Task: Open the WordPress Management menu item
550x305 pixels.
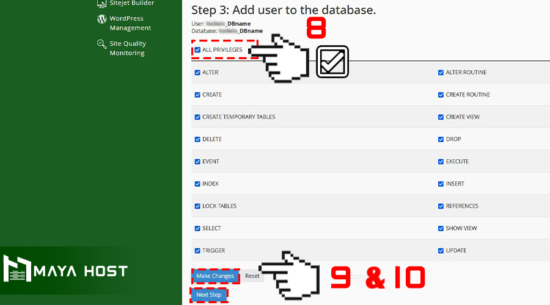Action: coord(130,23)
